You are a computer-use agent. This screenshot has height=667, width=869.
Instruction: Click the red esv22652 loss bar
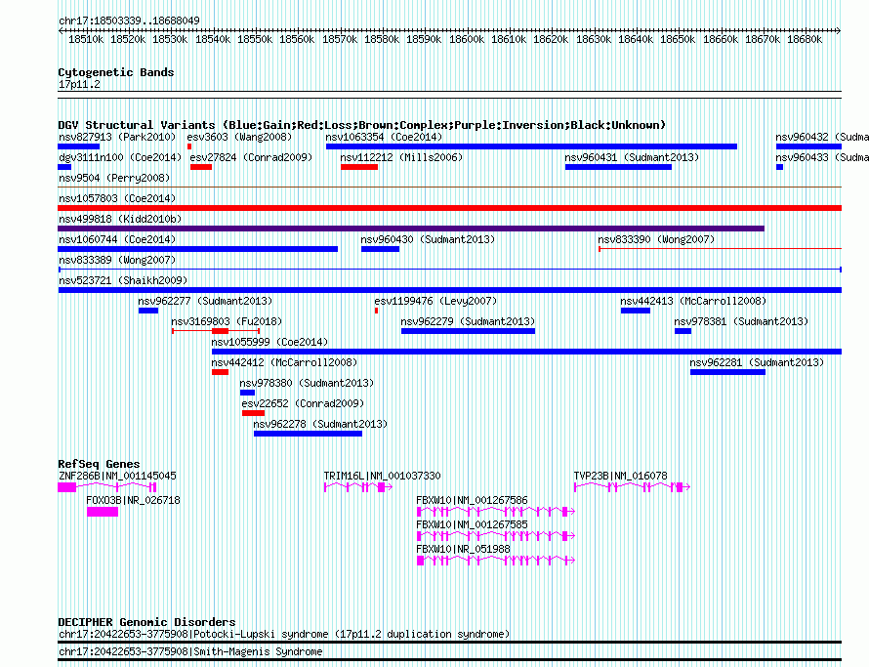[253, 413]
